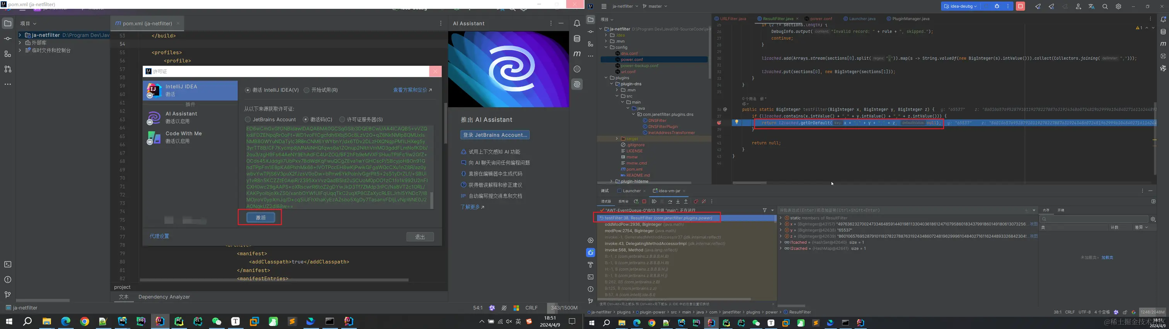1169x329 pixels.
Task: Stop the running idea-deubg session
Action: [x=1020, y=6]
